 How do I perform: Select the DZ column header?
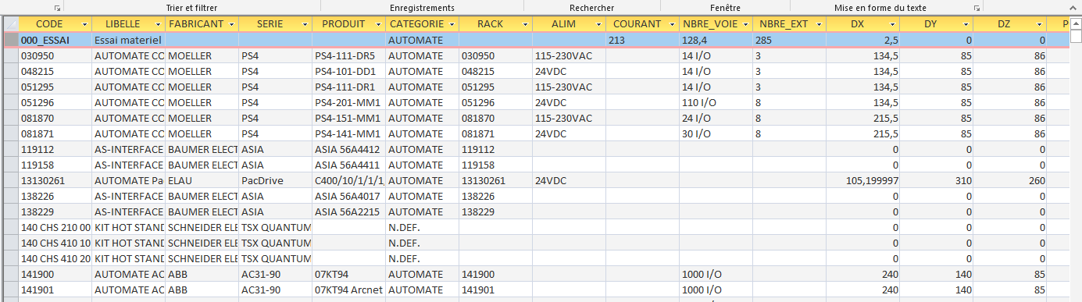(1009, 24)
